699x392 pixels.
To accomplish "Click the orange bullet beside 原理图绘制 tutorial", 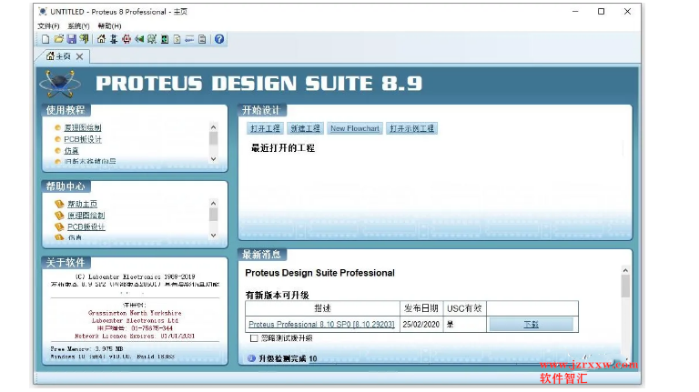I will [x=57, y=128].
